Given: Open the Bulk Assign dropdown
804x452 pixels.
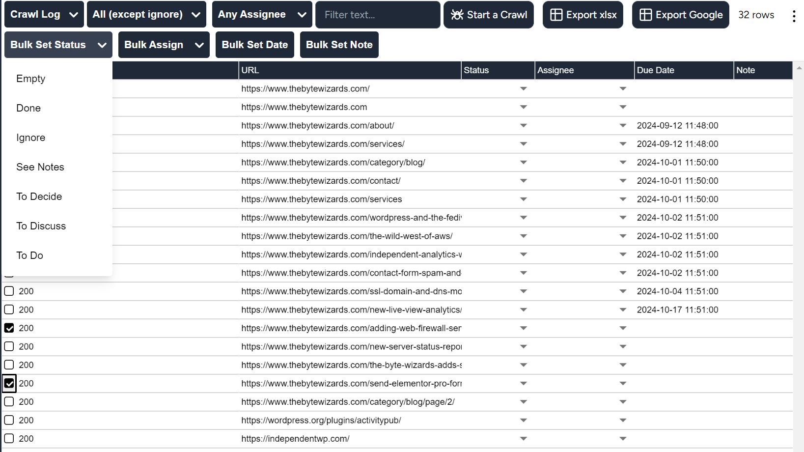Looking at the screenshot, I should tap(164, 45).
